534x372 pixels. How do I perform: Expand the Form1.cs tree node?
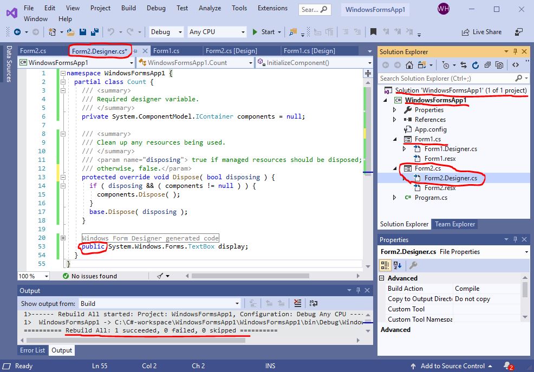pos(395,139)
